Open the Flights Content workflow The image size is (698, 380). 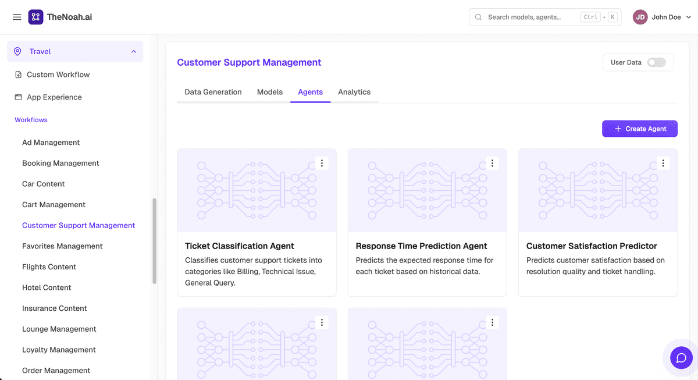coord(49,267)
